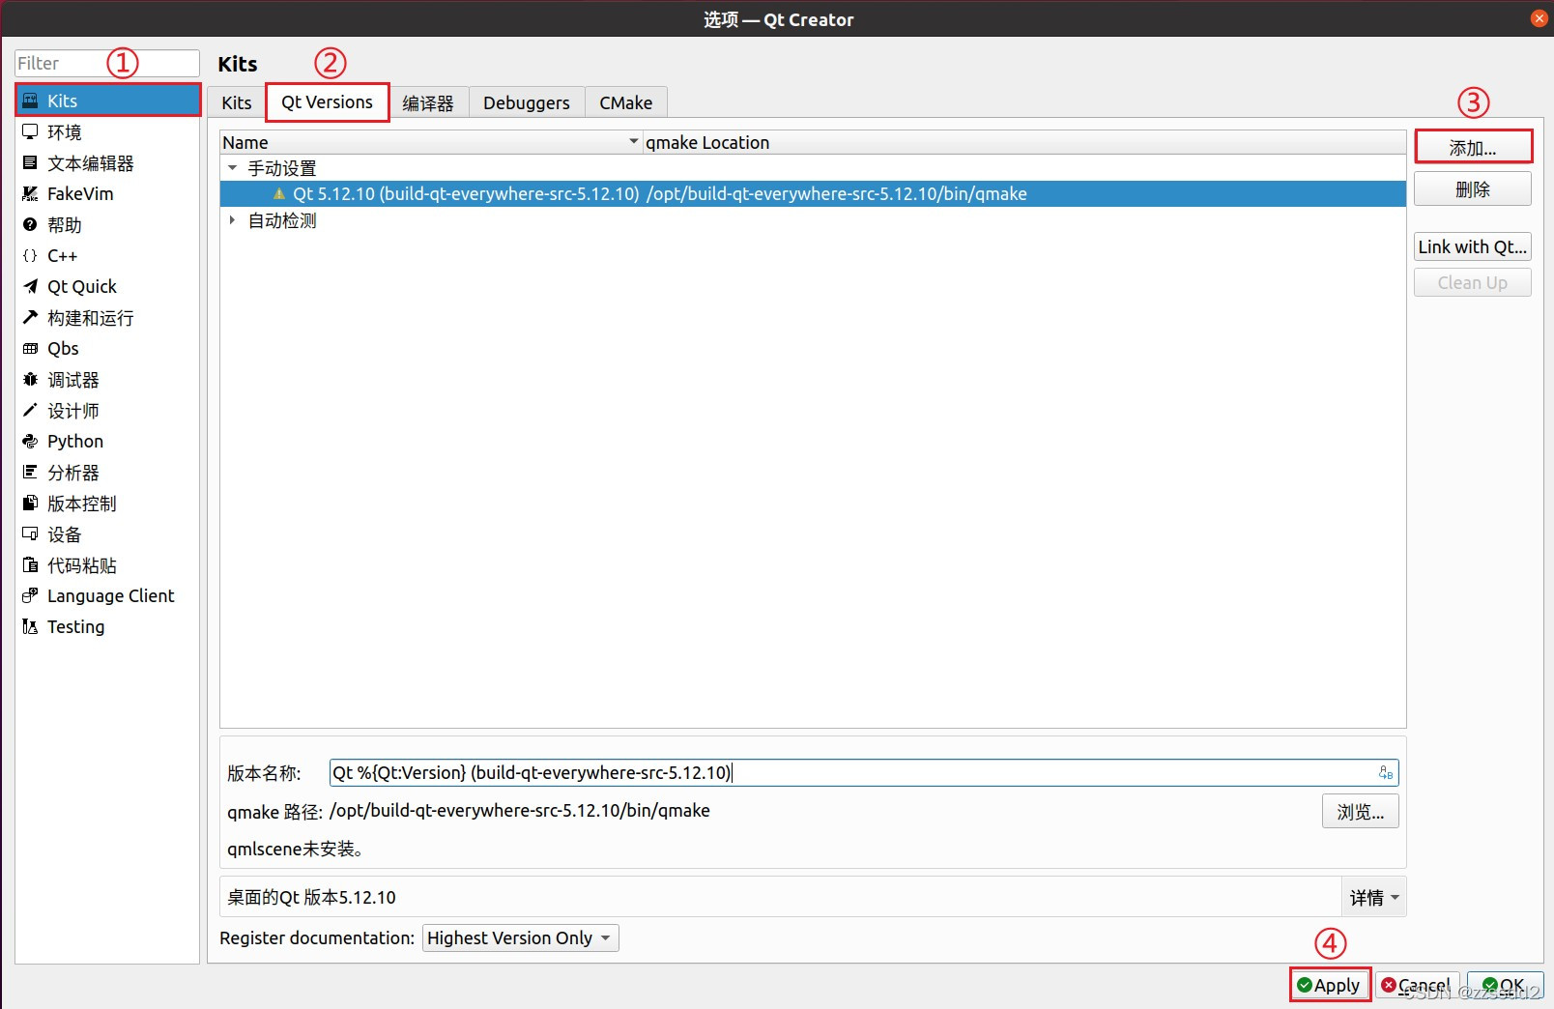Open the 分析器 category icon
Viewport: 1554px width, 1009px height.
[30, 472]
